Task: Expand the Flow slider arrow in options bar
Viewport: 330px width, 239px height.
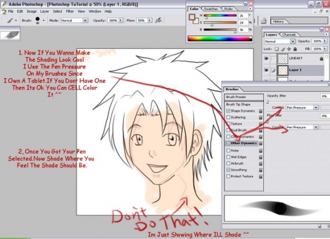Action: click(x=150, y=20)
